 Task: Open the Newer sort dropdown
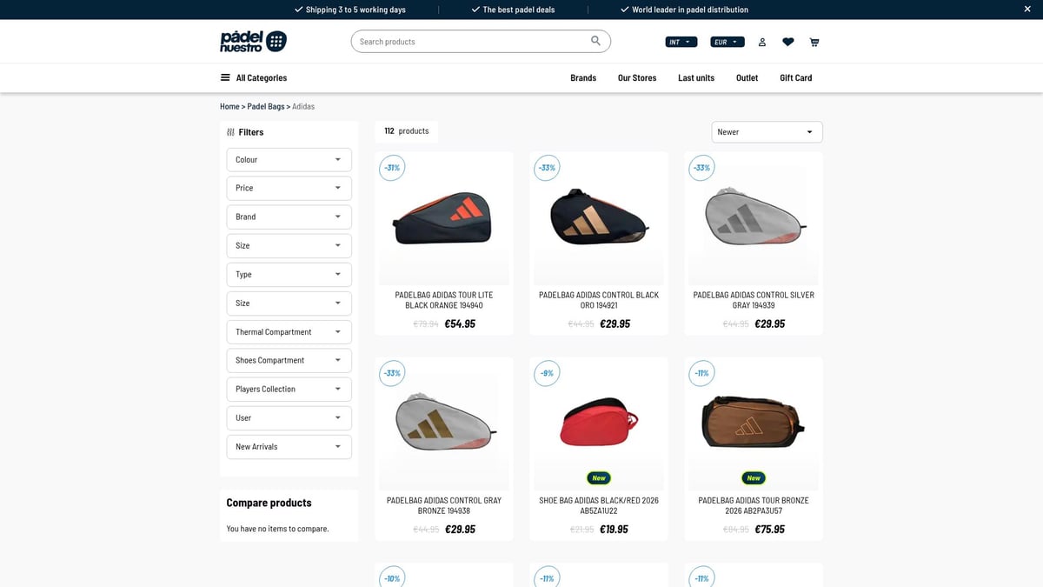(x=767, y=132)
